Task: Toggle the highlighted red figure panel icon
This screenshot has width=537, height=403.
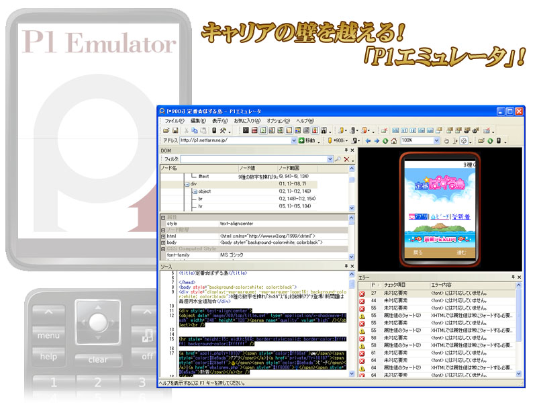Action: point(315,130)
